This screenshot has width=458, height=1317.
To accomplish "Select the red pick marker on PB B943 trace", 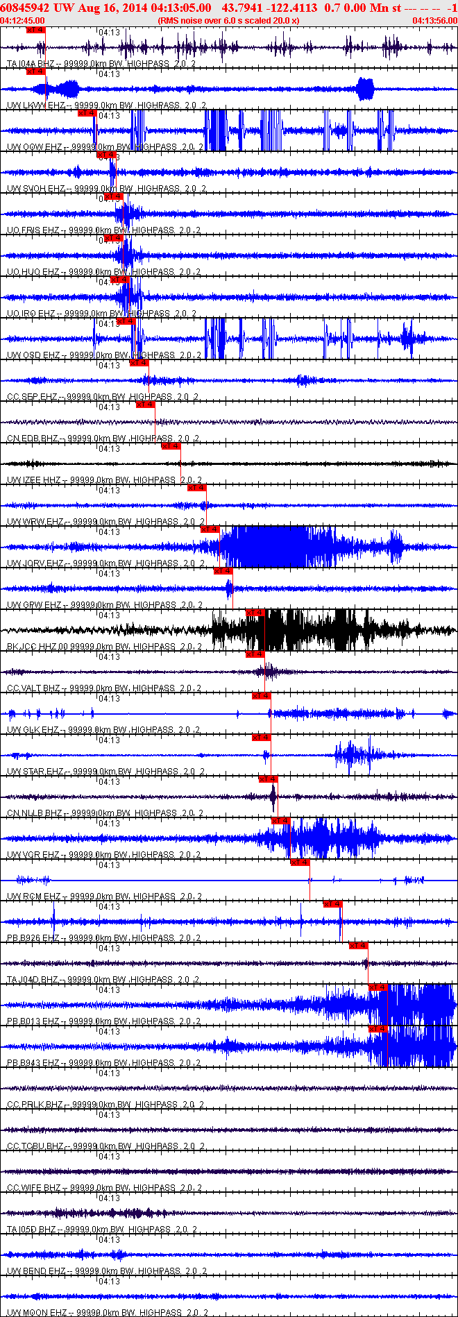I will tap(378, 1028).
